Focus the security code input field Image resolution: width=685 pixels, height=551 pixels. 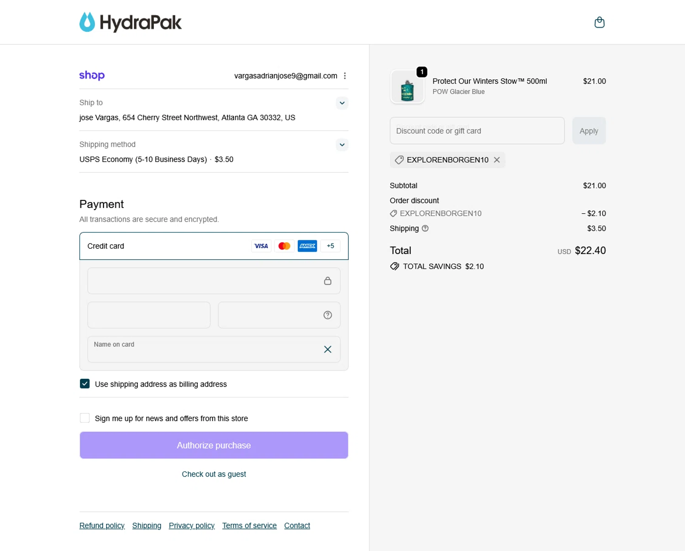(279, 315)
